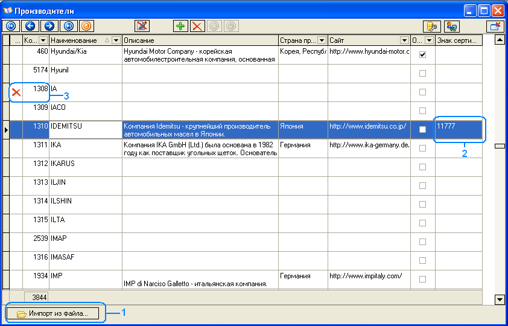Click the Германия cell in IKA row

tap(303, 149)
